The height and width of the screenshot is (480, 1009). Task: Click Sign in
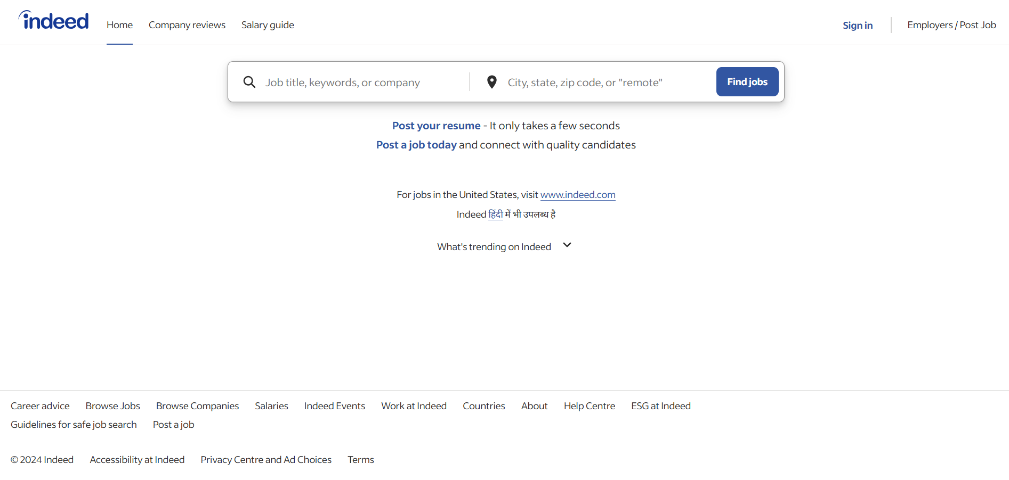(x=857, y=25)
